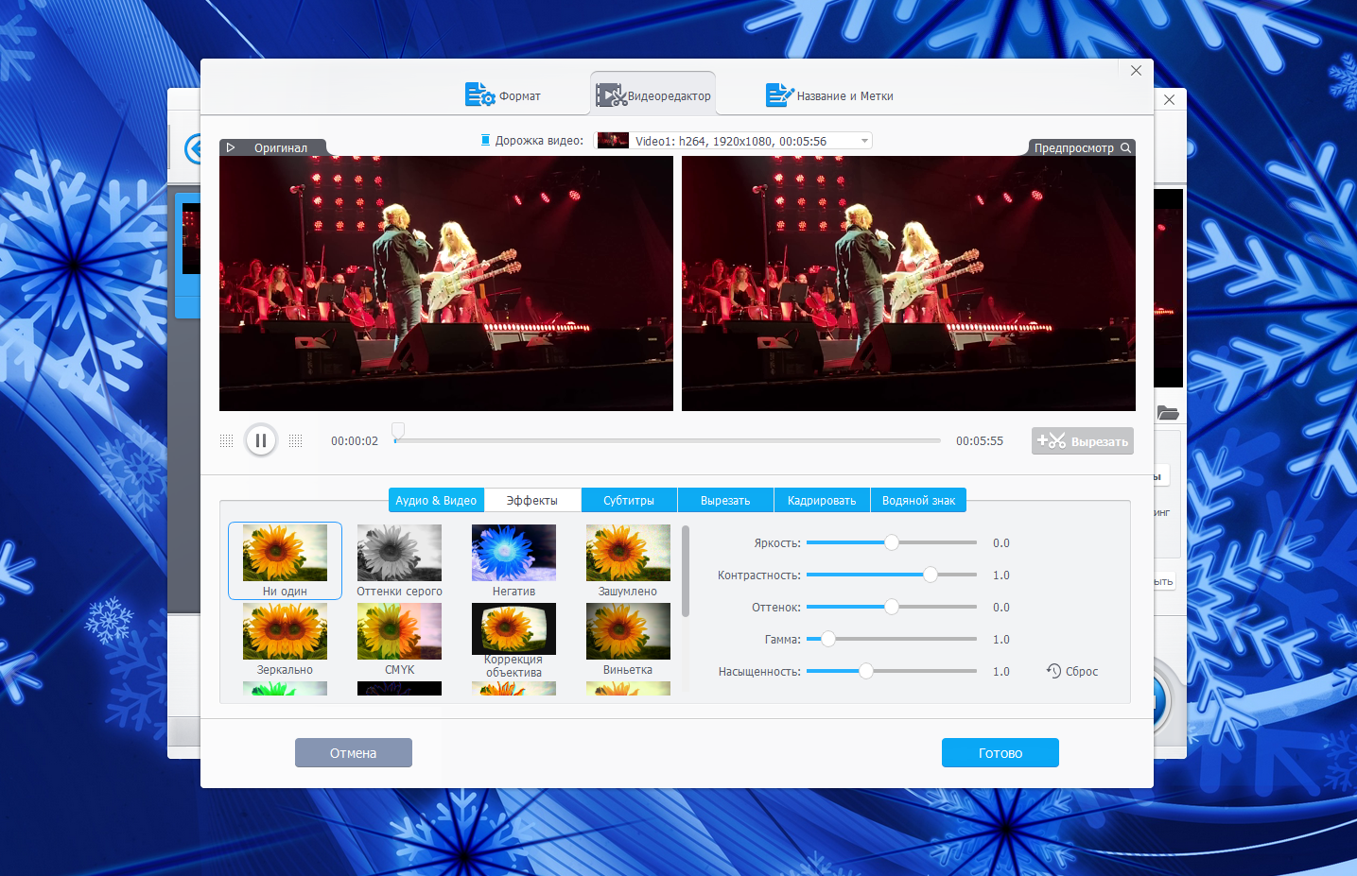
Task: Select the Оттенки серого effect thumbnail
Action: 399,554
